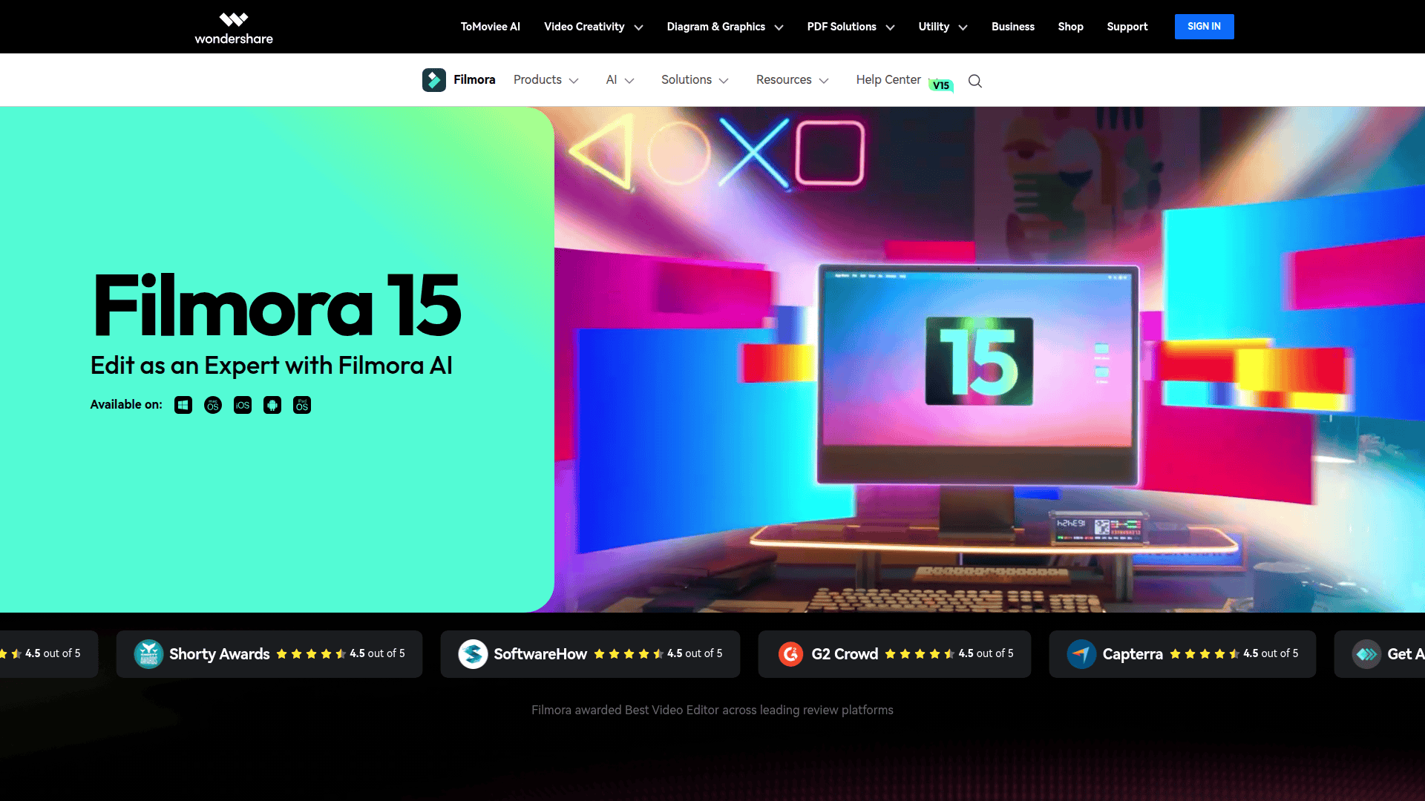
Task: Select the Android platform icon
Action: (x=272, y=405)
